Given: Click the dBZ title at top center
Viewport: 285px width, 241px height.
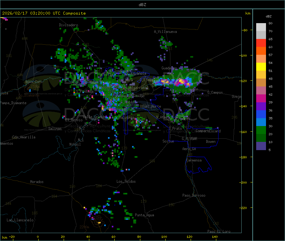Looking at the screenshot, I should click(x=142, y=4).
